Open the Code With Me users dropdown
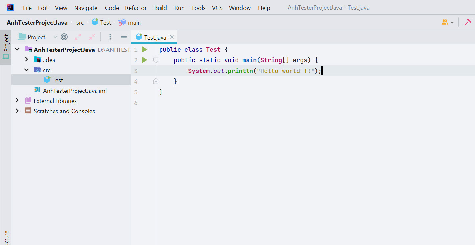Viewport: 475px width, 245px height. pos(448,22)
